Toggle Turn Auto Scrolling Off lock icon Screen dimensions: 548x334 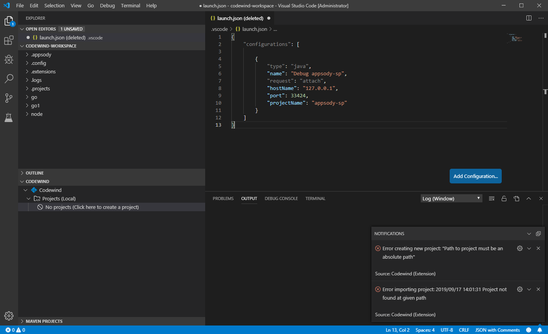click(504, 198)
